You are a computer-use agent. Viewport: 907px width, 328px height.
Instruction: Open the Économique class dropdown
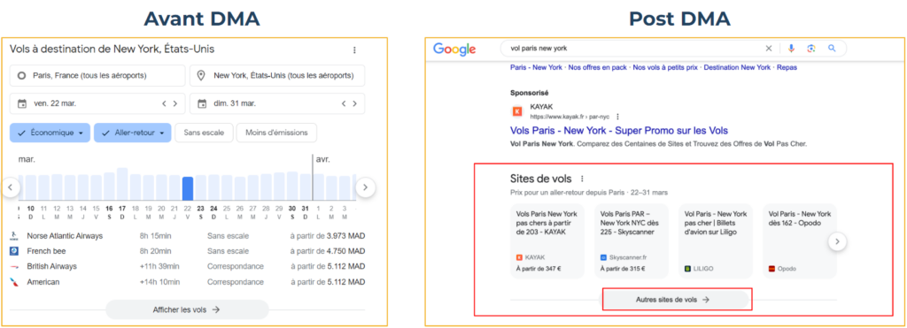coord(50,133)
